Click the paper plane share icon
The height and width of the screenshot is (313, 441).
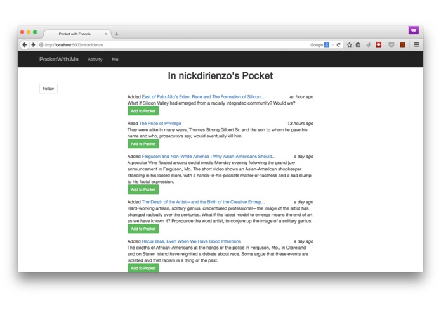point(368,45)
